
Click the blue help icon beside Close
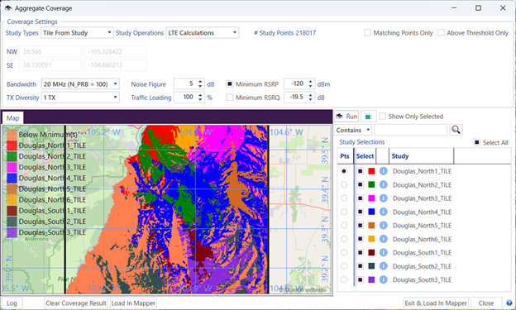509,303
